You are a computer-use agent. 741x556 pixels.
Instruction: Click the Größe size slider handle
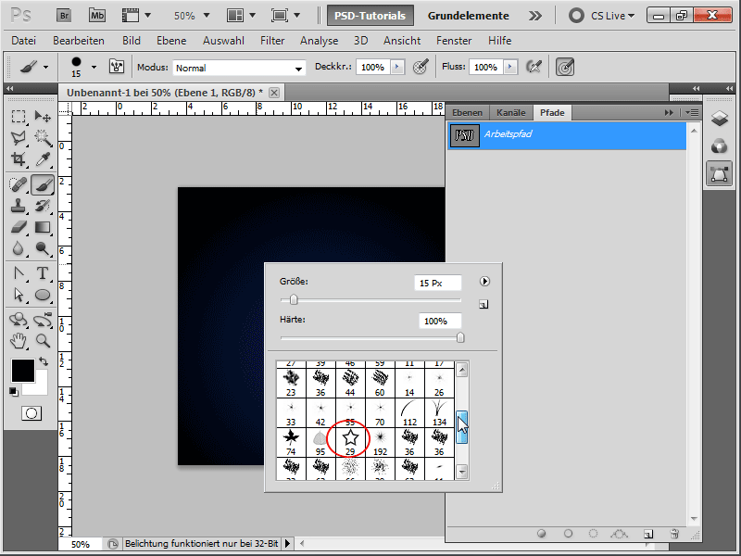coord(294,299)
